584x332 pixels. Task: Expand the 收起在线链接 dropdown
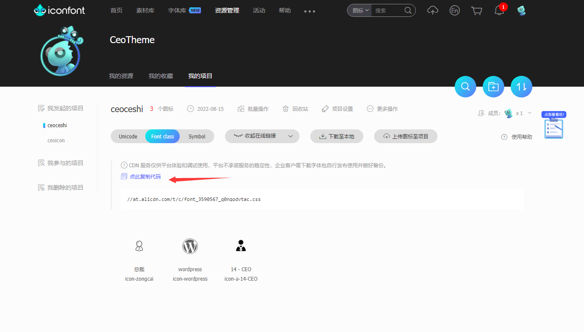pyautogui.click(x=262, y=136)
